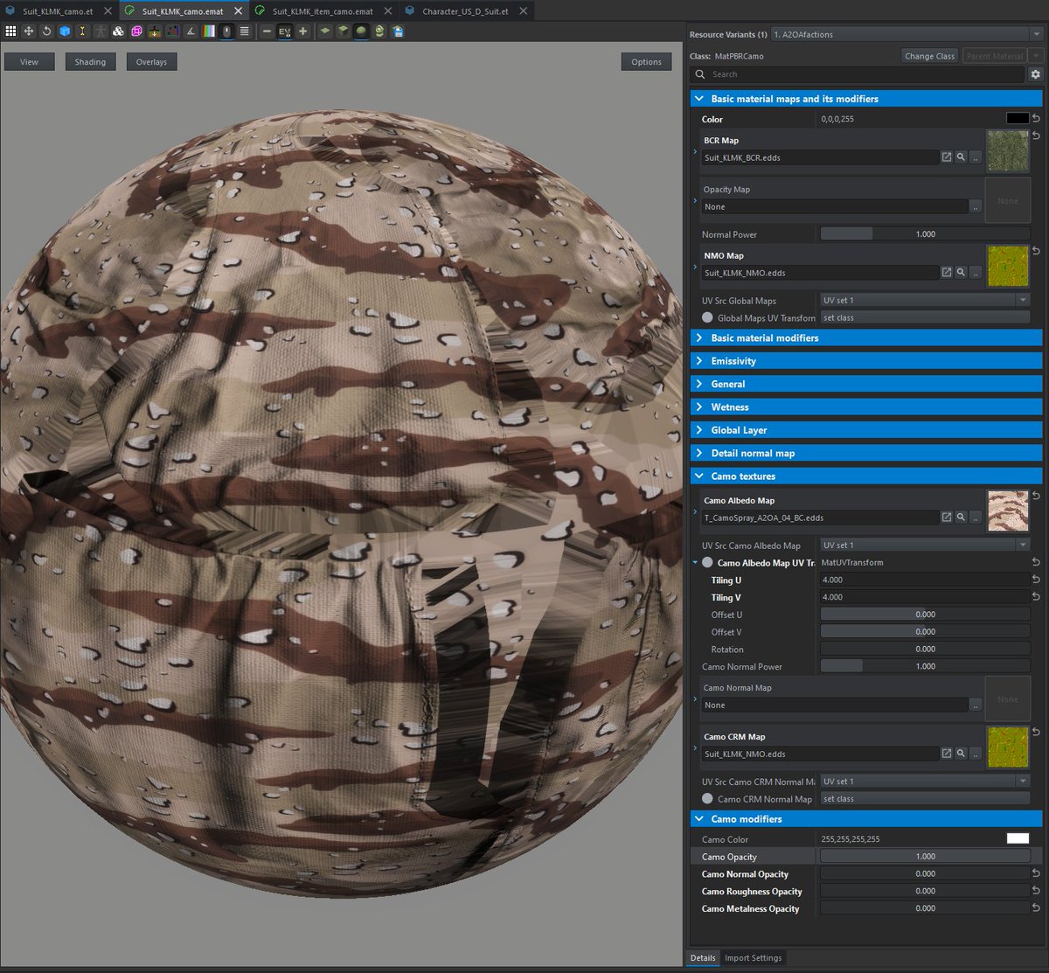Image resolution: width=1049 pixels, height=973 pixels.
Task: Open BCR Map file in external window
Action: (947, 157)
